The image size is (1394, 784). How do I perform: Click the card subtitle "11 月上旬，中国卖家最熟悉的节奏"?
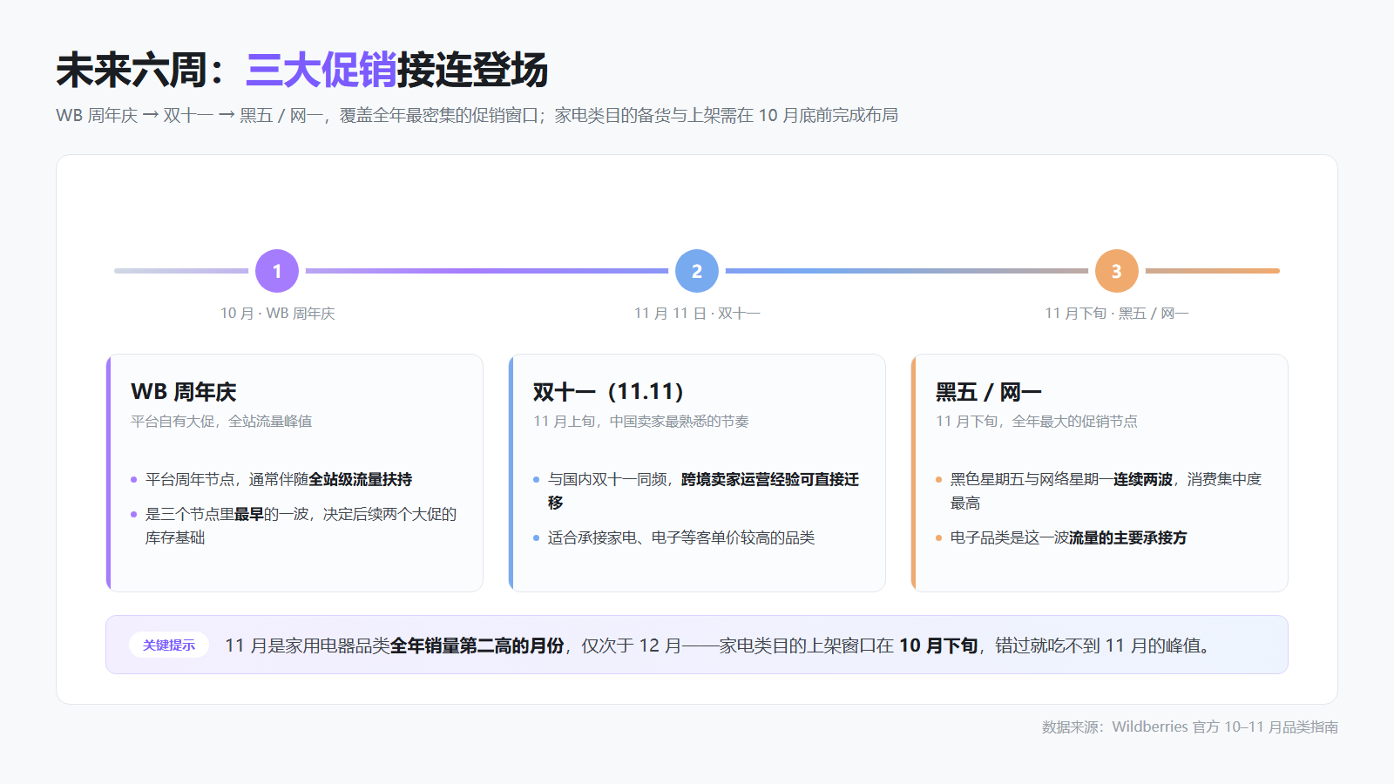click(641, 421)
